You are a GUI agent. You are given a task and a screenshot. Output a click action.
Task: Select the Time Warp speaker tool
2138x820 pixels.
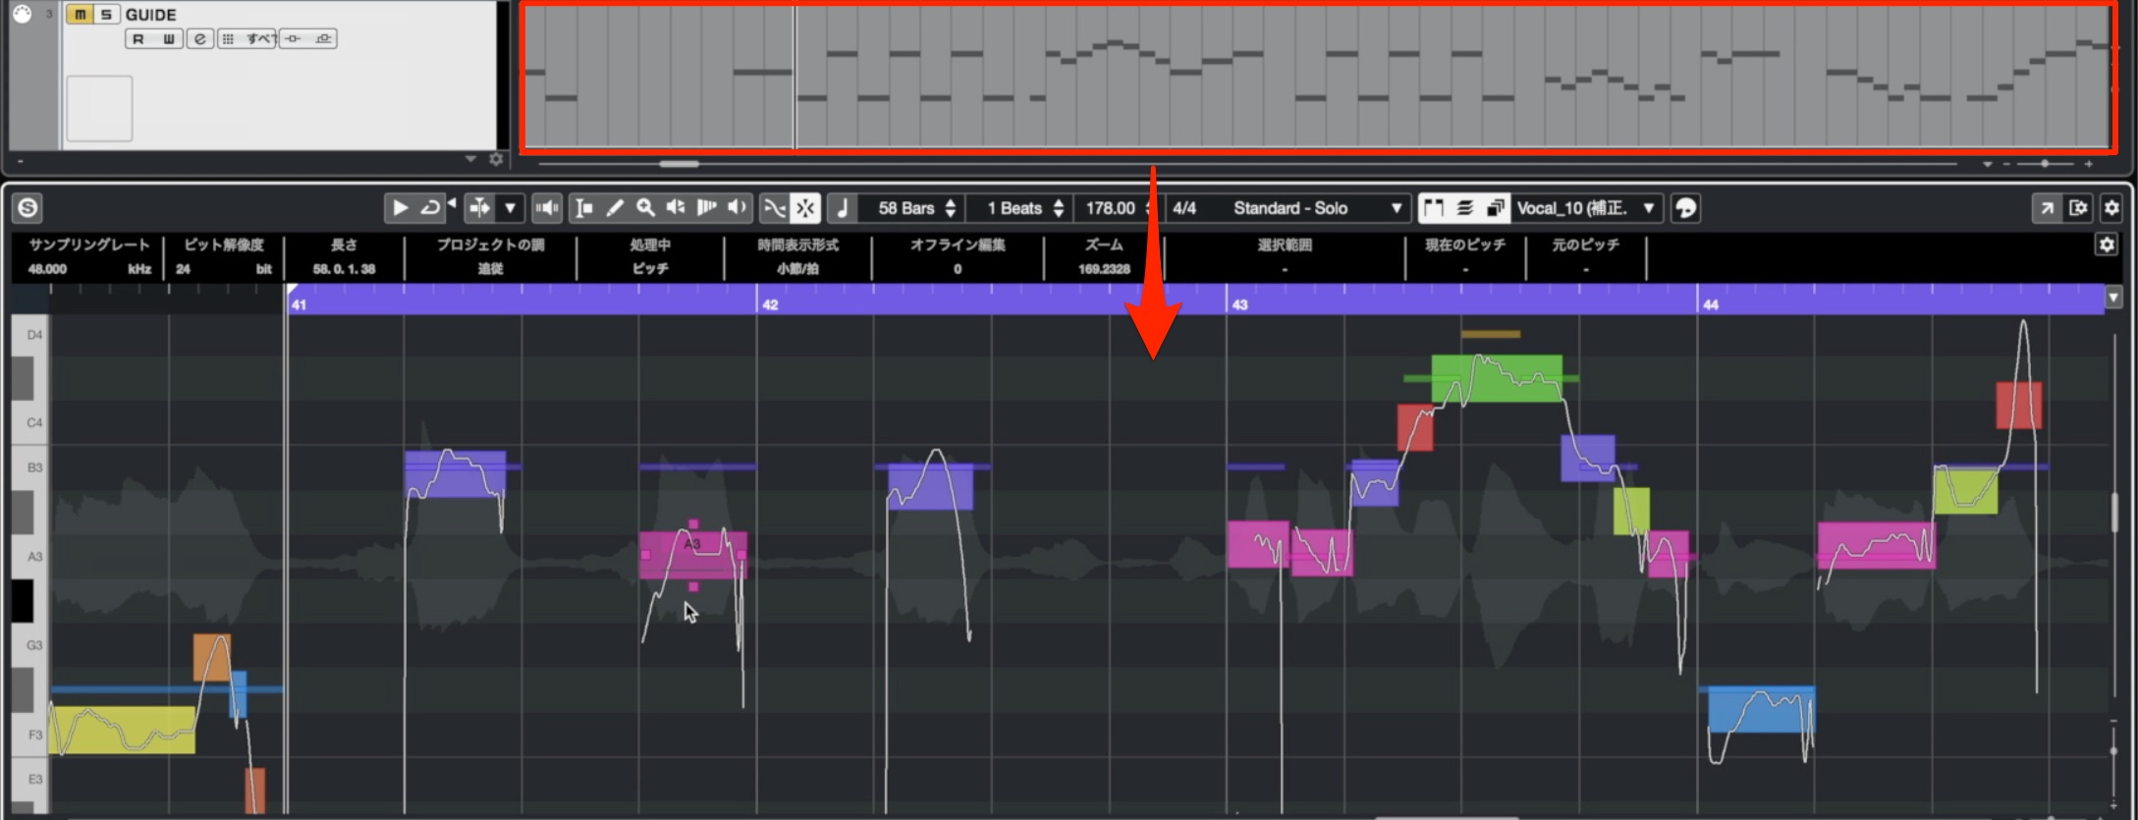[737, 207]
